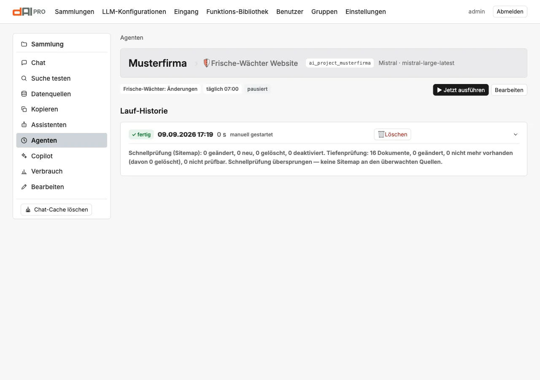This screenshot has width=540, height=380.
Task: Open Einstellungen in the top navigation
Action: pos(366,12)
